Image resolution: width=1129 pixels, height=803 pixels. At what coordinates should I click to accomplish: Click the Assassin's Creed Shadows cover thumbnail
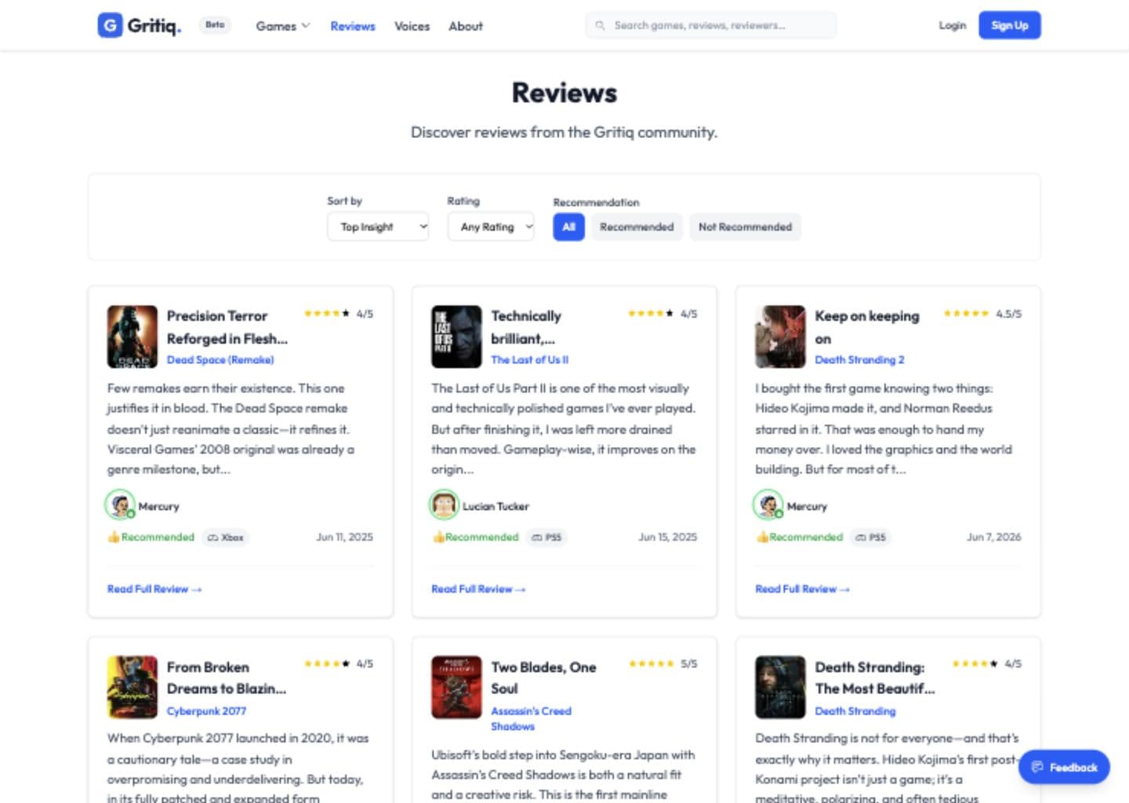pos(456,687)
